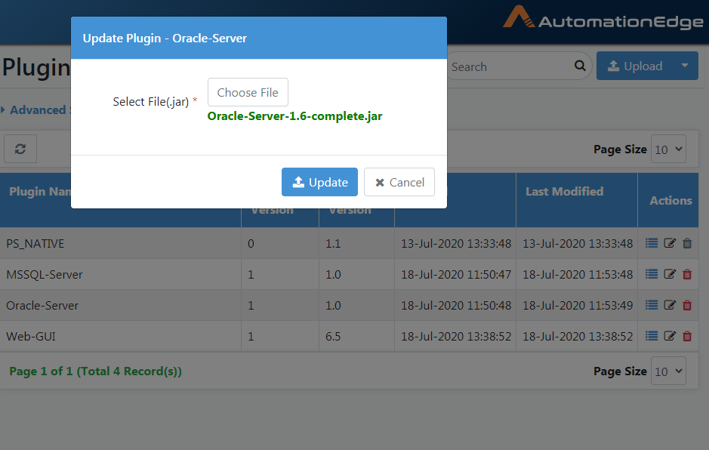Click Choose File for jar selection

coord(248,92)
